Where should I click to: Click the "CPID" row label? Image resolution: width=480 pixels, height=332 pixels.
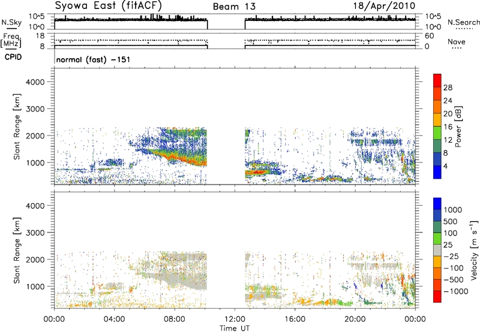tap(13, 57)
